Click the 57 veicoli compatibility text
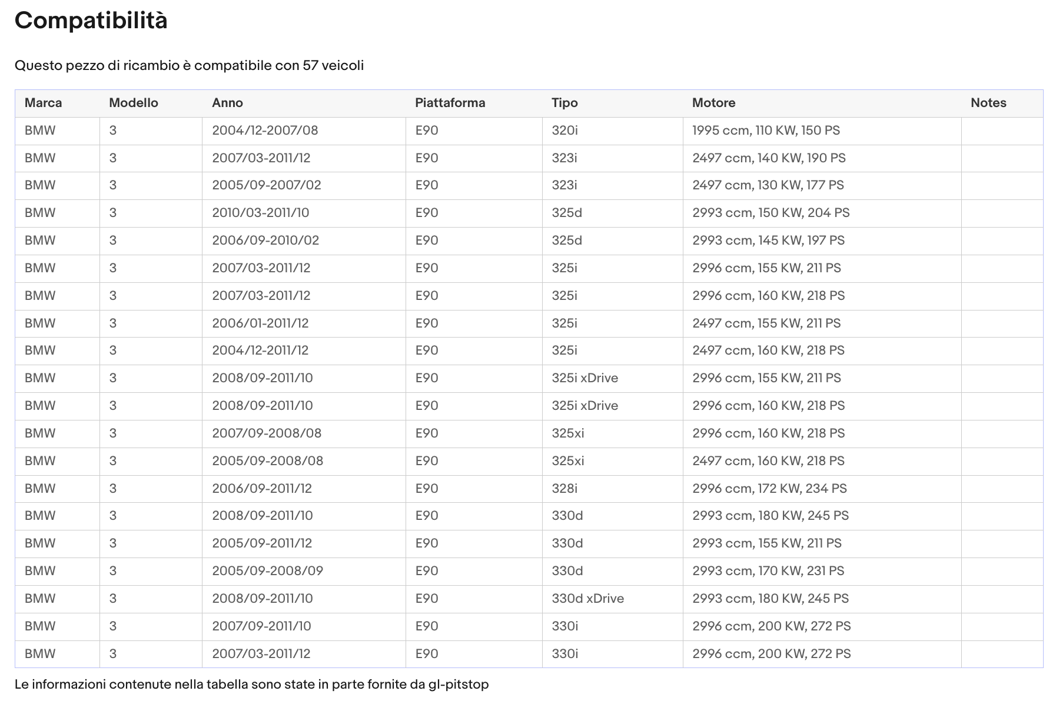Image resolution: width=1056 pixels, height=701 pixels. pos(333,65)
